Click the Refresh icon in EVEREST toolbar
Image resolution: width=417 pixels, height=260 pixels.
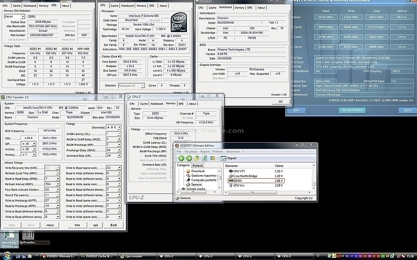(x=204, y=158)
